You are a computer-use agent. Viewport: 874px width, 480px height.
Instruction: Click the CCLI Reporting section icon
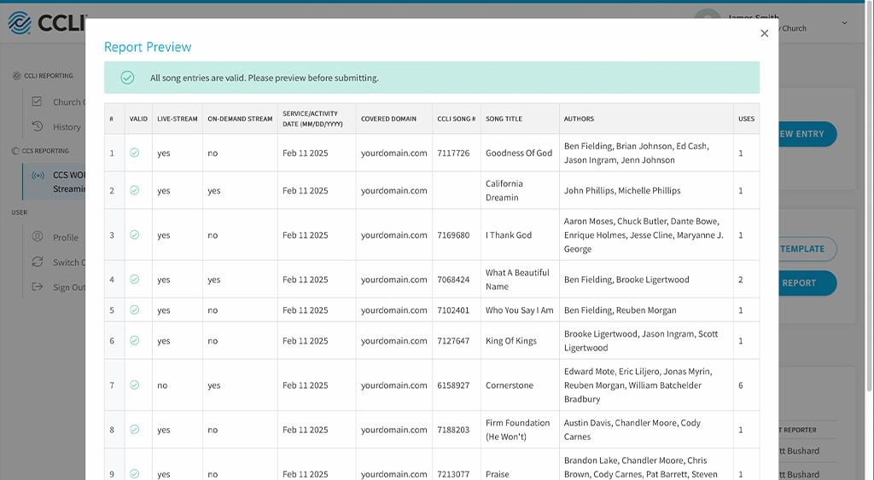(16, 76)
